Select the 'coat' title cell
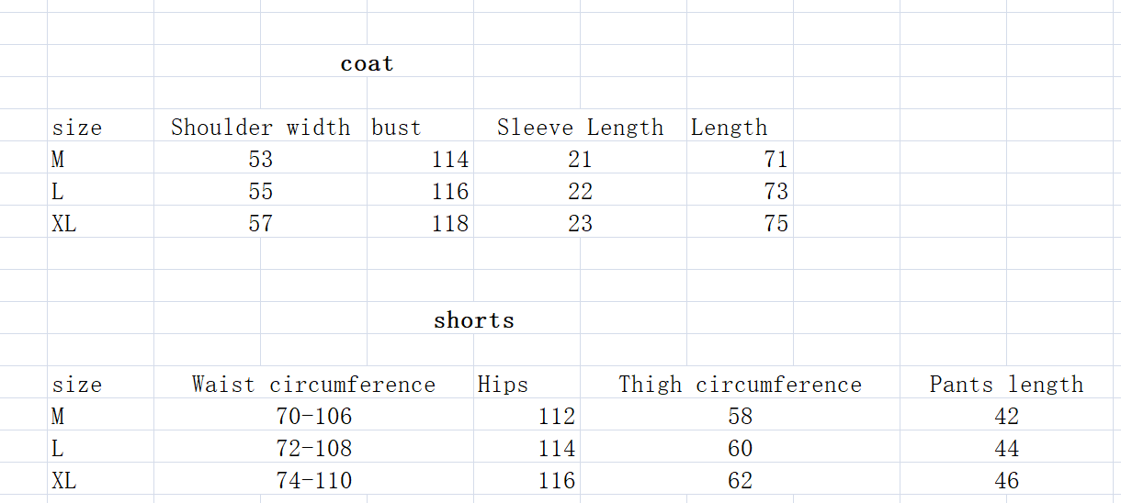This screenshot has height=503, width=1121. pyautogui.click(x=367, y=64)
